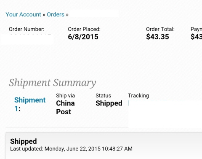
Task: Open the Your Account breadcrumb link
Action: [x=23, y=14]
